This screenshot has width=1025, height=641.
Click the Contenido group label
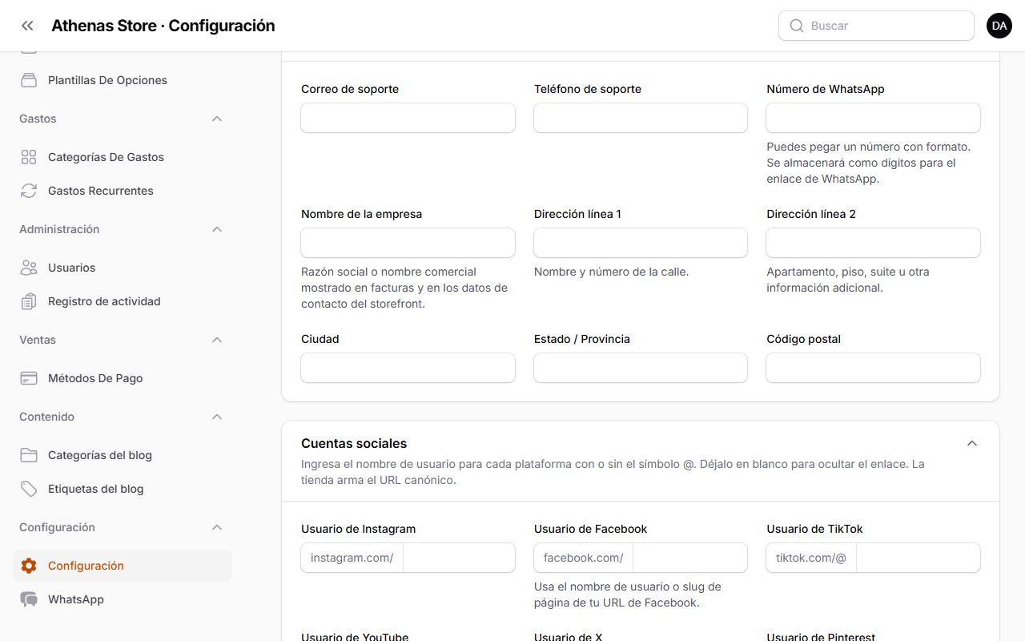tap(46, 417)
